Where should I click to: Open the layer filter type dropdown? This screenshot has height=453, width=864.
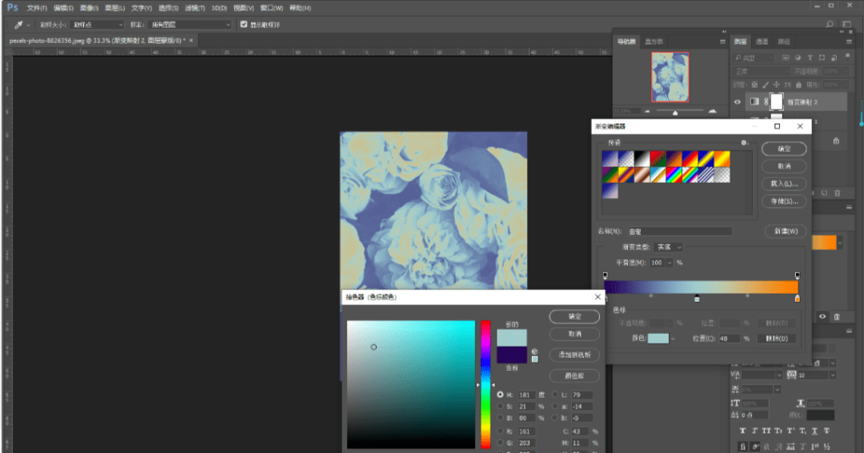pyautogui.click(x=755, y=58)
